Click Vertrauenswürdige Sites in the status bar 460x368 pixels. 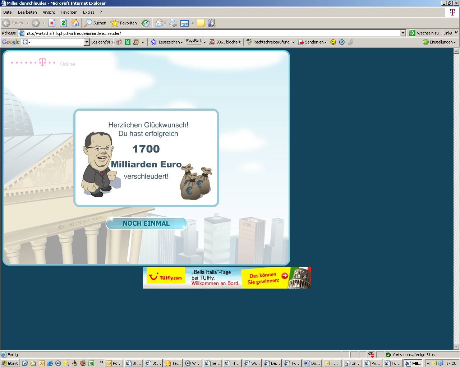coord(413,355)
